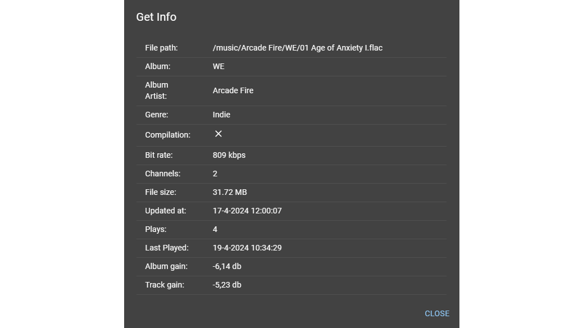Select the flac file path text

pos(297,48)
